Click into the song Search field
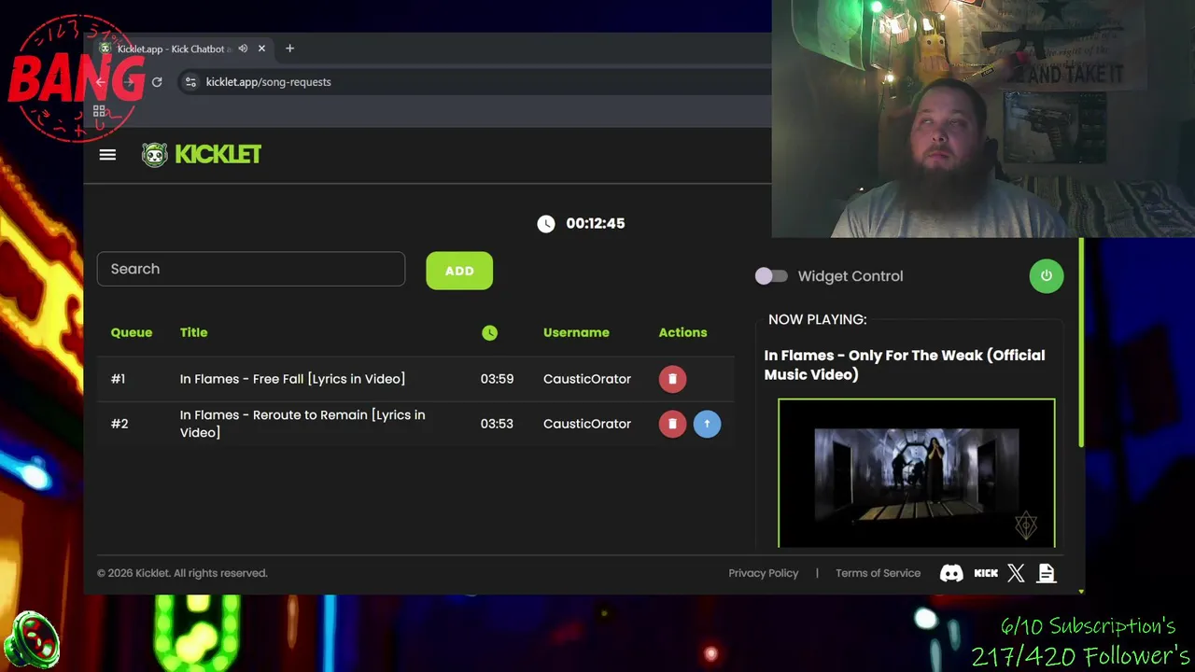The height and width of the screenshot is (672, 1195). pyautogui.click(x=251, y=269)
